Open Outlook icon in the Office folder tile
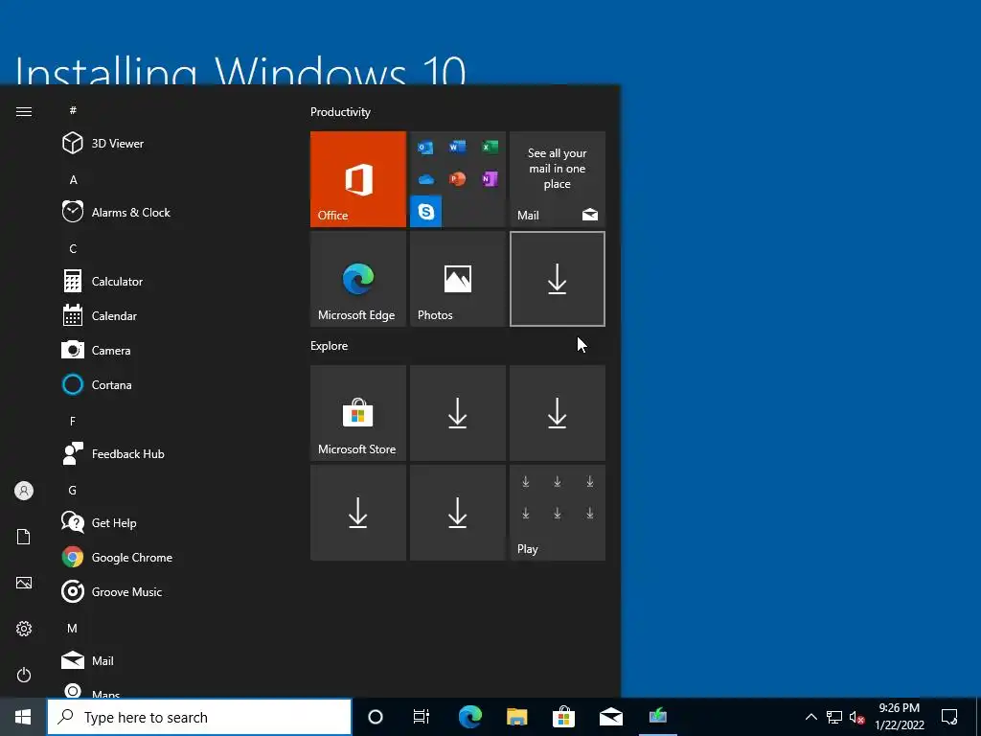 (425, 148)
